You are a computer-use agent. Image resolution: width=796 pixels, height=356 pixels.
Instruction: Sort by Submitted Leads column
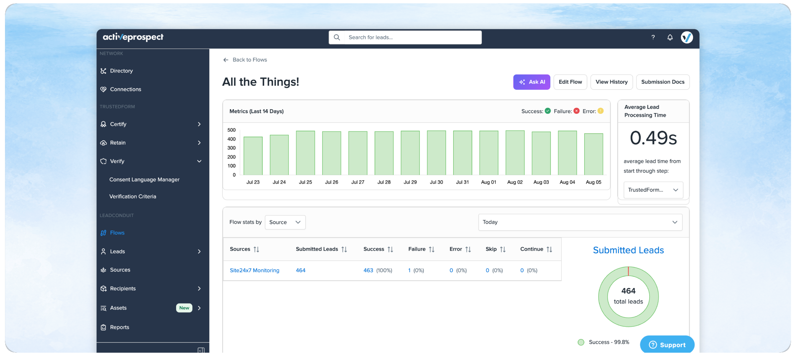[x=344, y=249]
